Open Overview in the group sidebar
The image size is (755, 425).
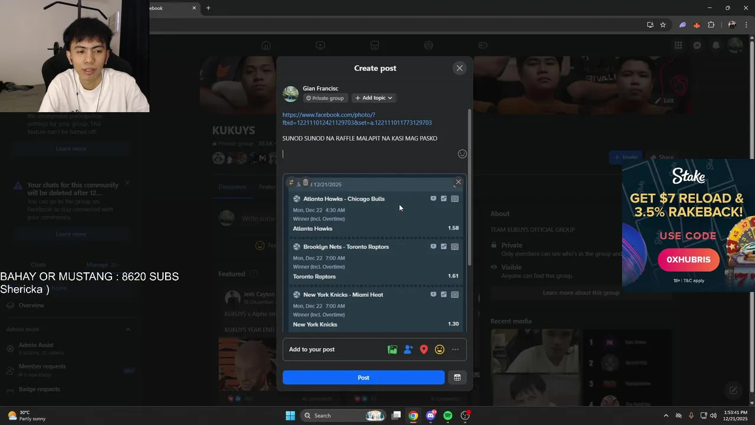tap(31, 305)
